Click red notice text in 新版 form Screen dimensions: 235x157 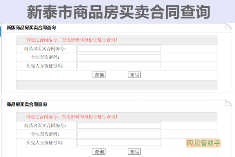point(72,40)
